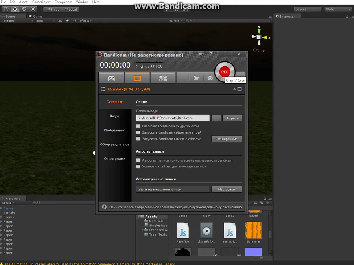Click the Project panel favorites star icon
Screen dimensions: 354x265
pyautogui.click(x=267, y=203)
